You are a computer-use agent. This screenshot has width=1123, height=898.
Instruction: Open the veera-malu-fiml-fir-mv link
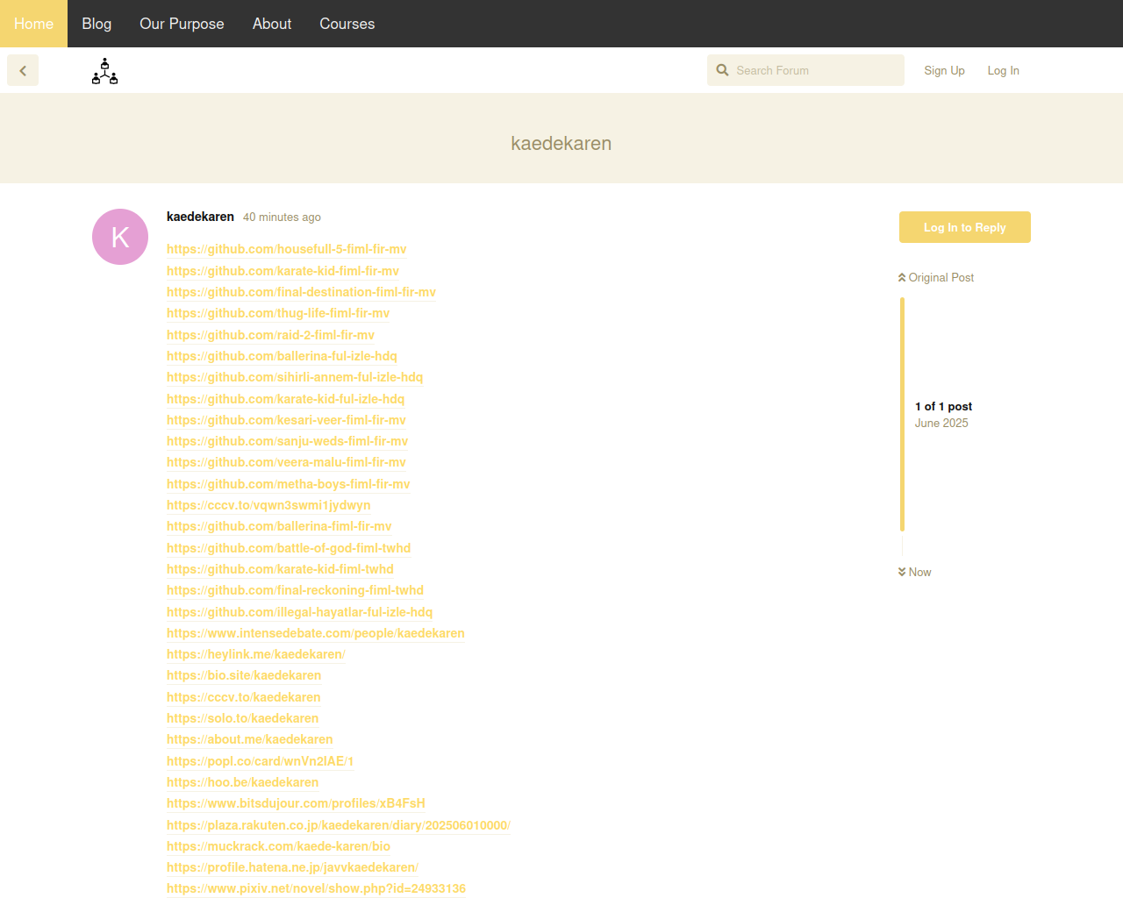click(286, 462)
